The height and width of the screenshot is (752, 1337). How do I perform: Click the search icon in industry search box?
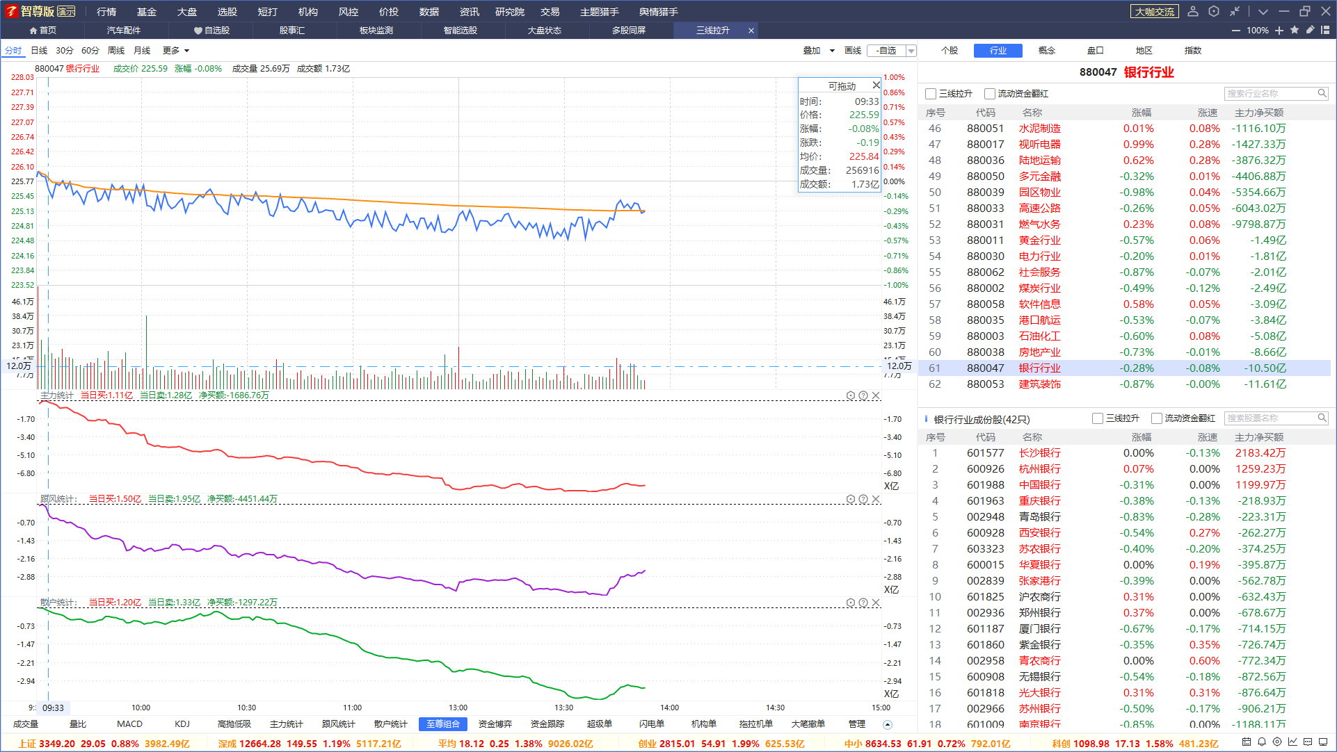click(1322, 93)
